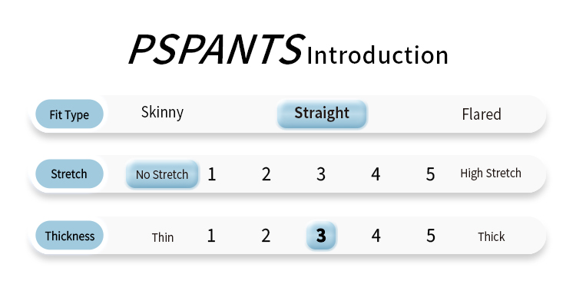Click the Thin label
Screen dimensions: 576x294
tap(163, 237)
